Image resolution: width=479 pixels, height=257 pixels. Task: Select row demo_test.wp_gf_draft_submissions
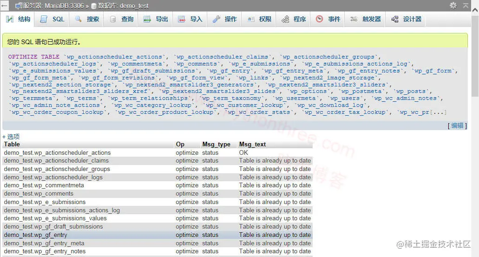[x=157, y=227]
